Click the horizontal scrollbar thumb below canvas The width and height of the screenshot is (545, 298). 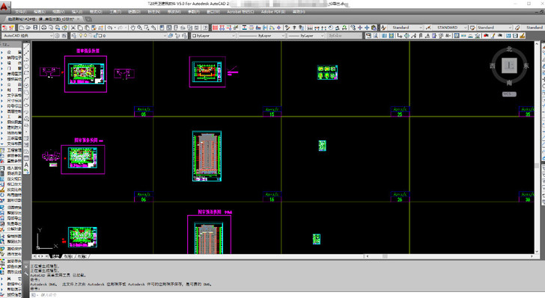tap(385, 256)
